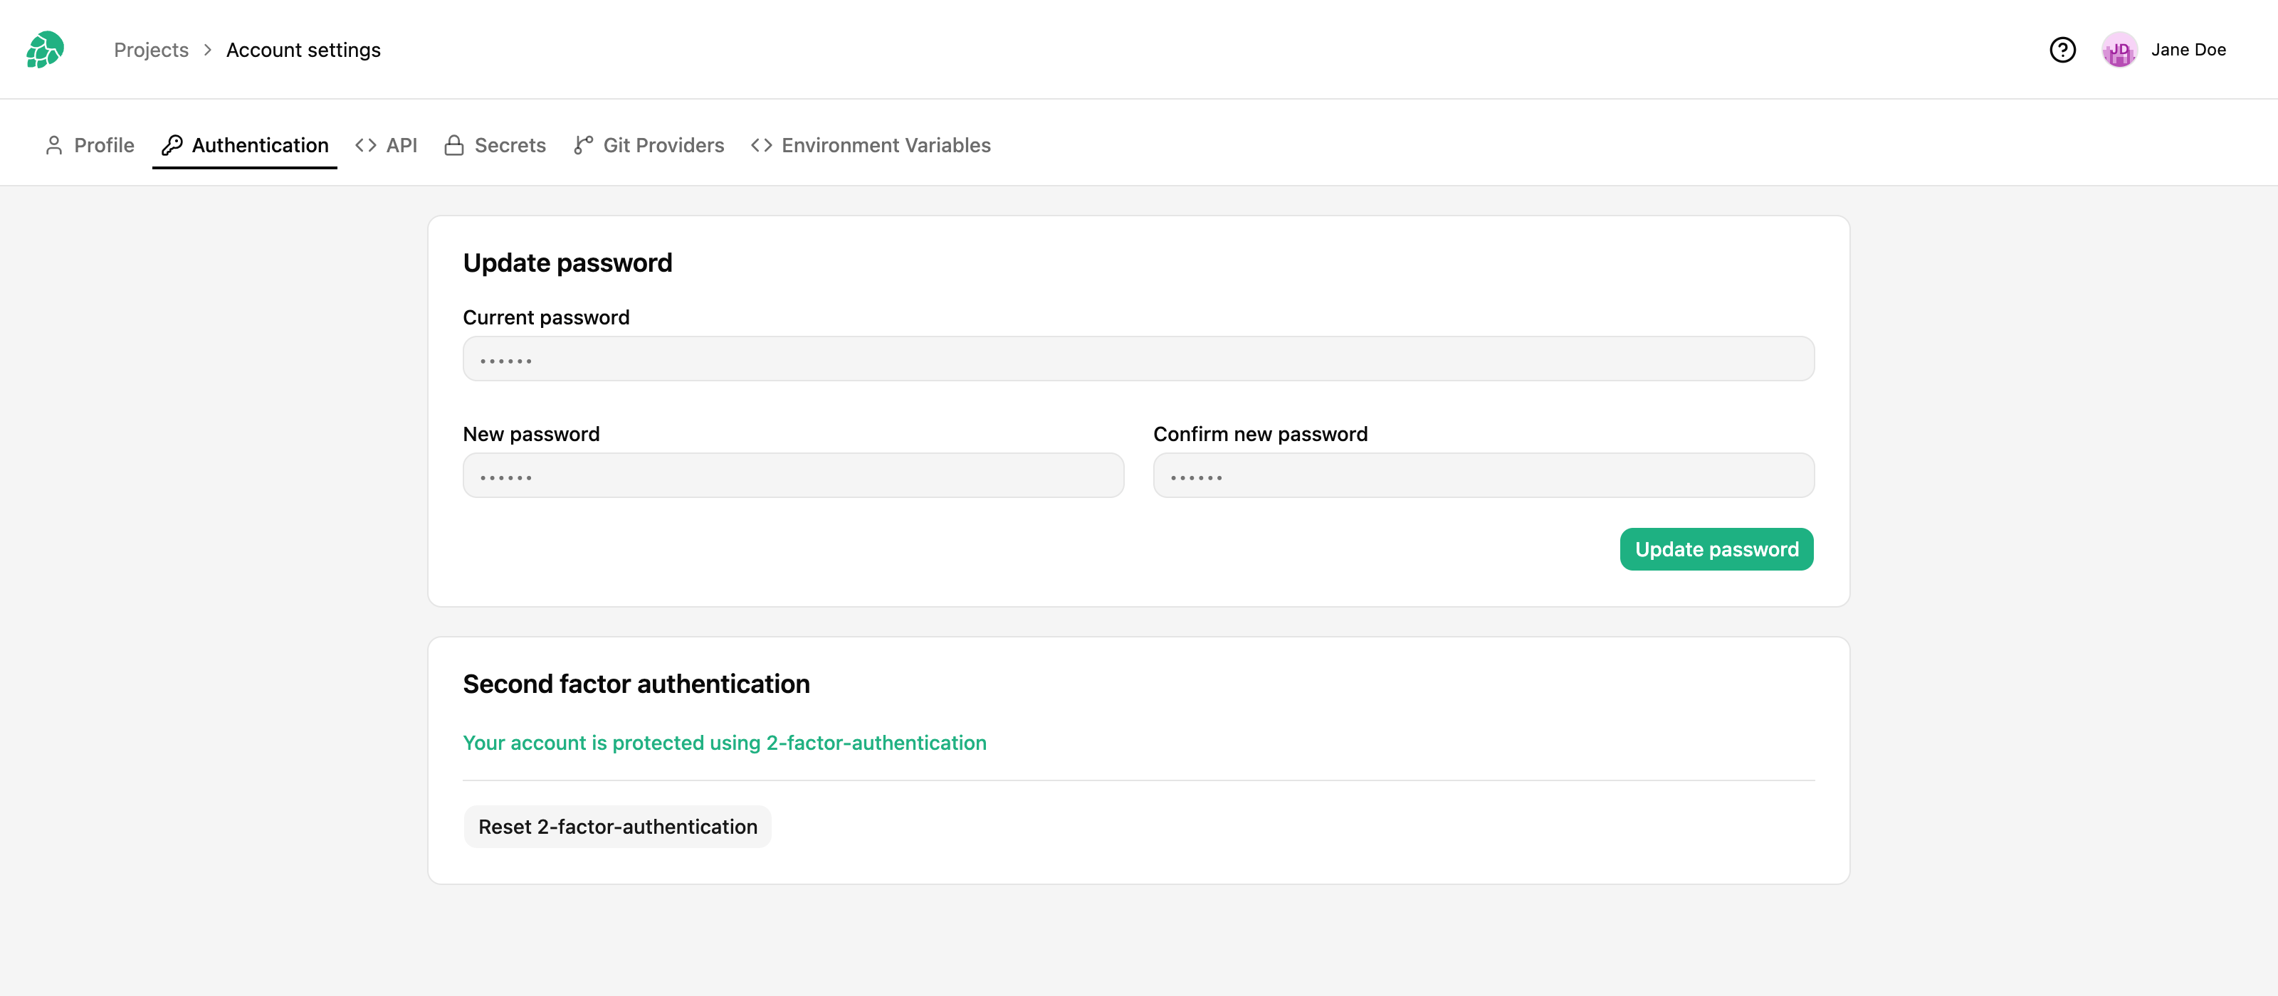The width and height of the screenshot is (2278, 996).
Task: Click the Secrets padlock icon
Action: coord(455,145)
